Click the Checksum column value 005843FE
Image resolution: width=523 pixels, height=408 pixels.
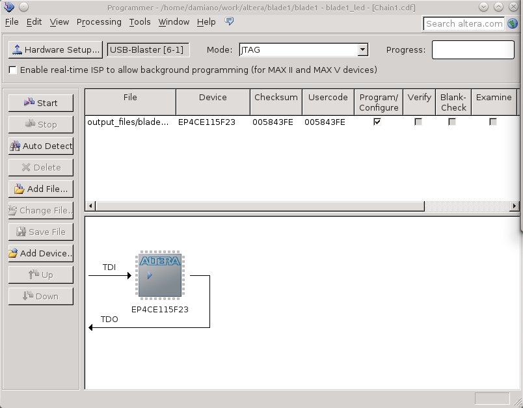tap(273, 122)
